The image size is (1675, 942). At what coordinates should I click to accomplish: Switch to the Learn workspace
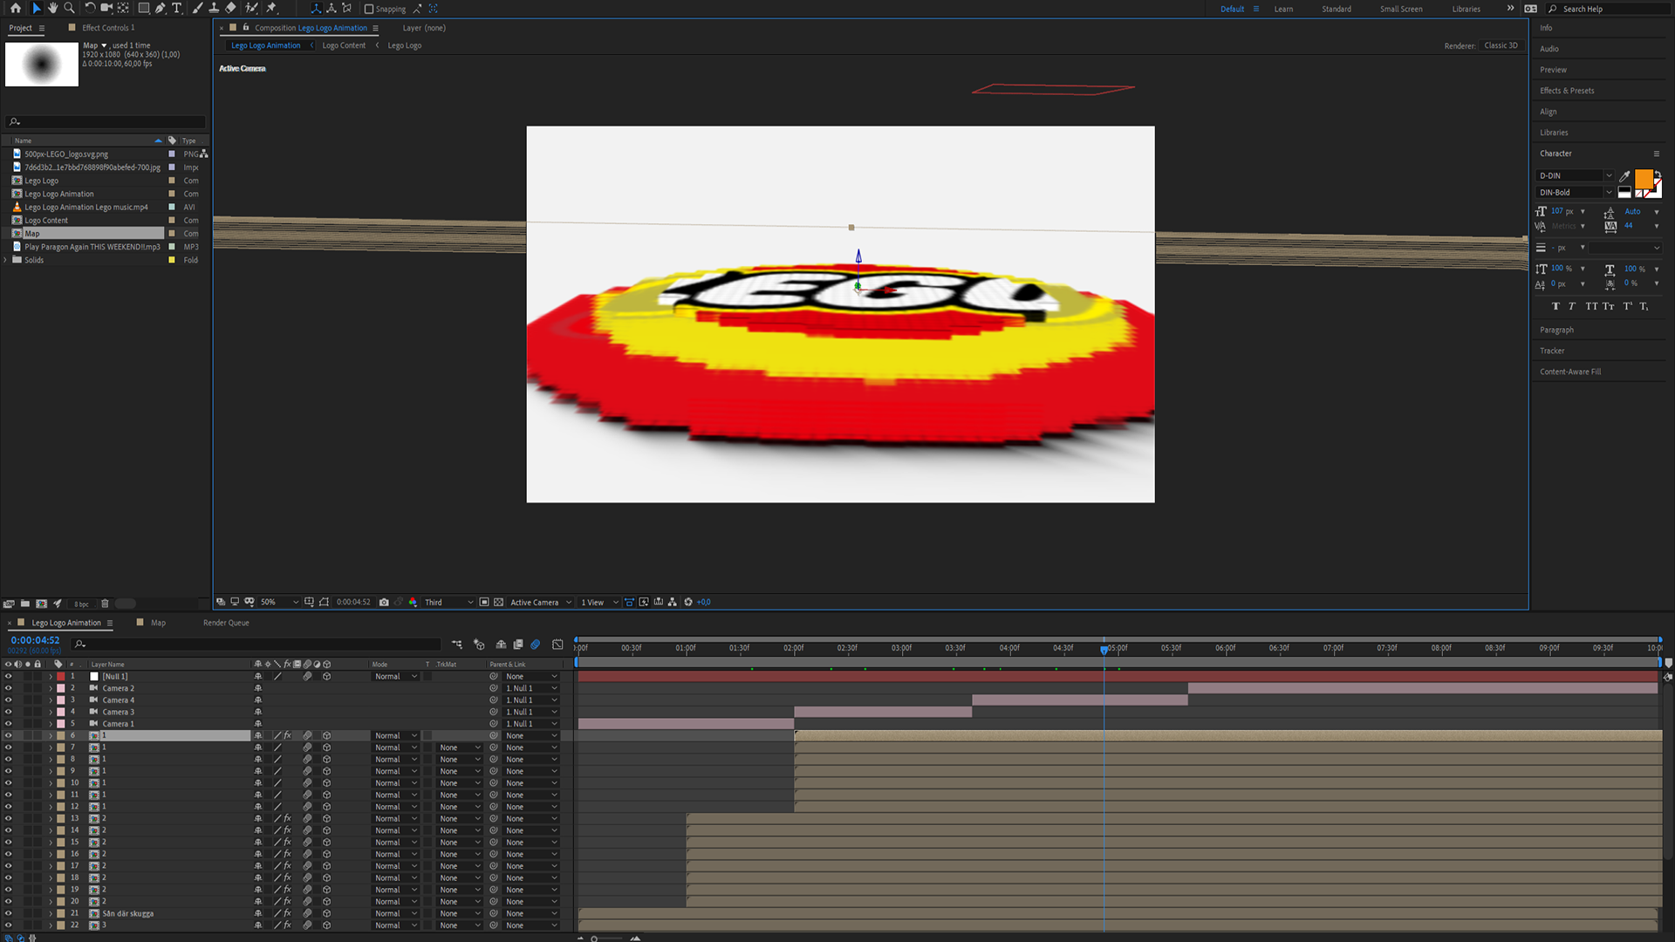(1283, 9)
